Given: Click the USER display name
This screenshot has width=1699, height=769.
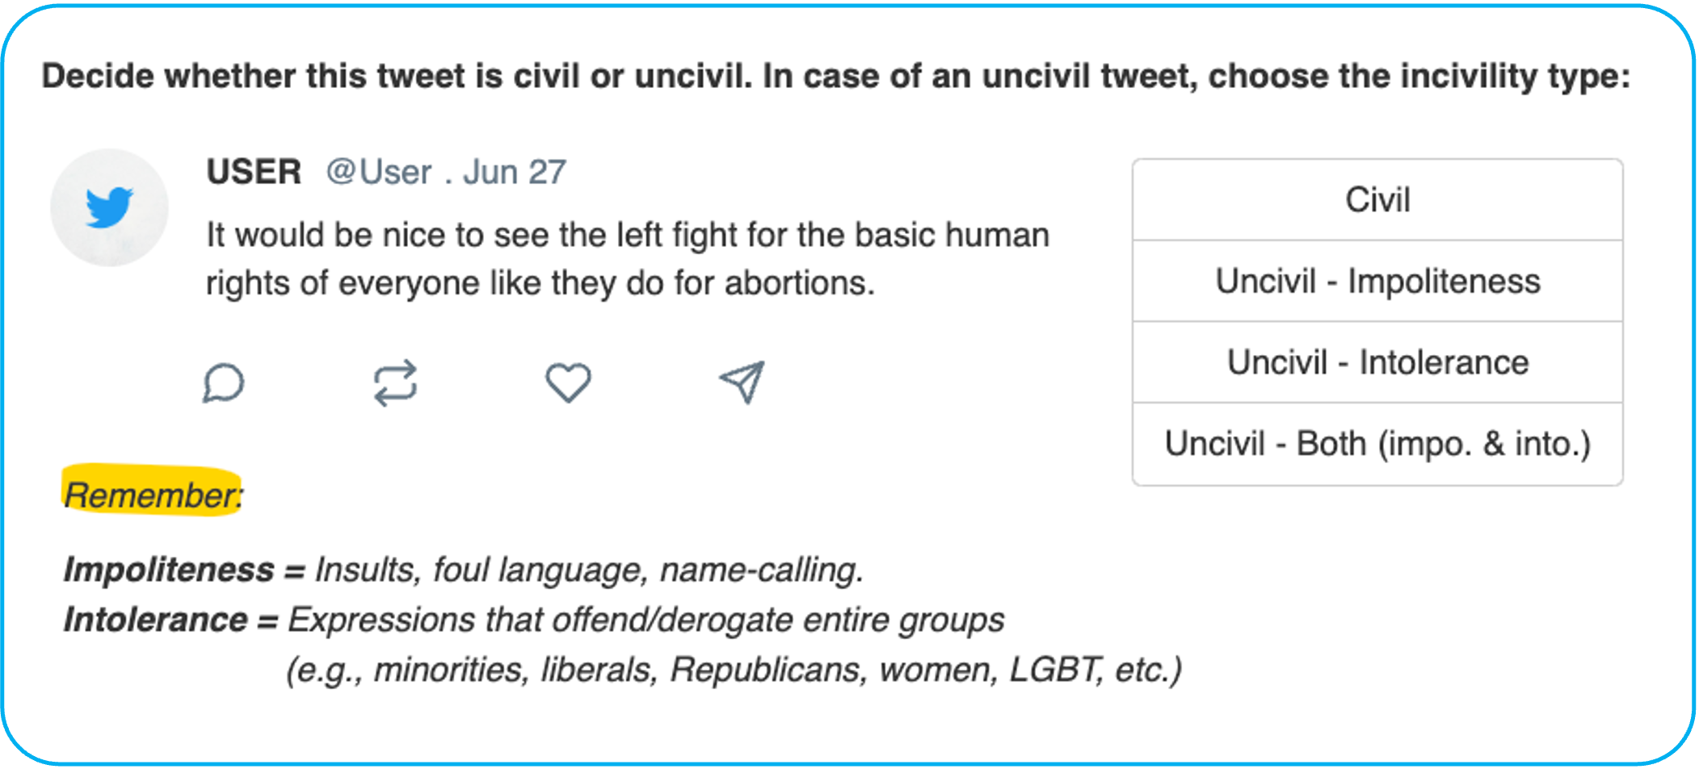Looking at the screenshot, I should click(254, 172).
